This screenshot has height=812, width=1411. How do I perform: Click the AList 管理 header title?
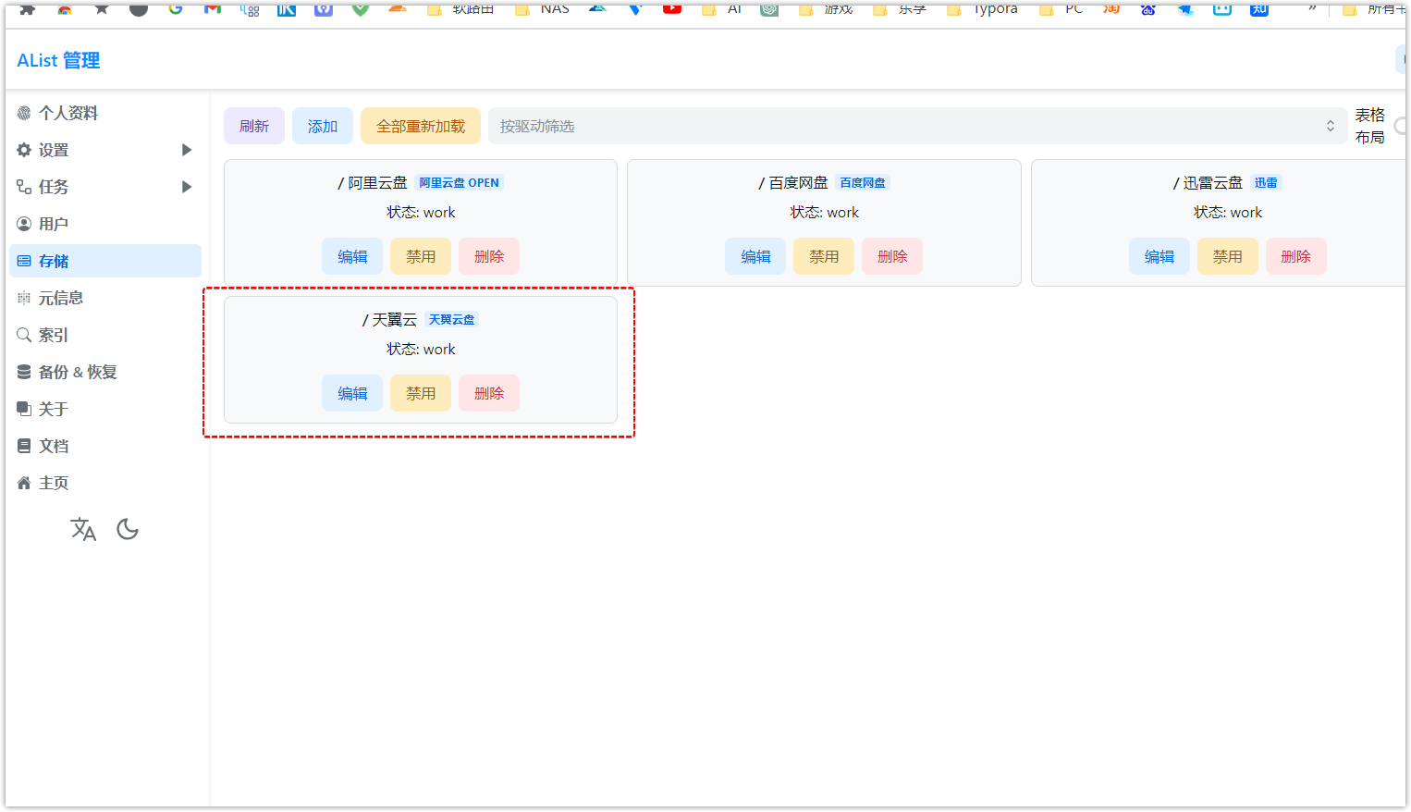[x=58, y=60]
